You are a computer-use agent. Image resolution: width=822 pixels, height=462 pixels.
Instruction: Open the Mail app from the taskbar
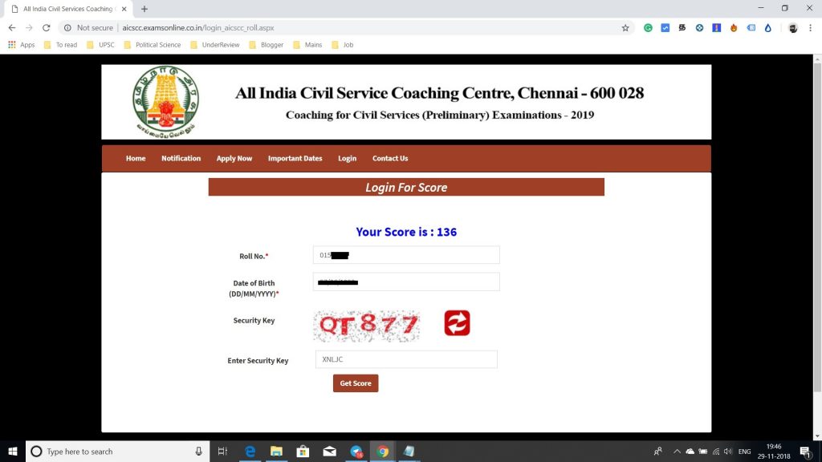click(x=329, y=452)
